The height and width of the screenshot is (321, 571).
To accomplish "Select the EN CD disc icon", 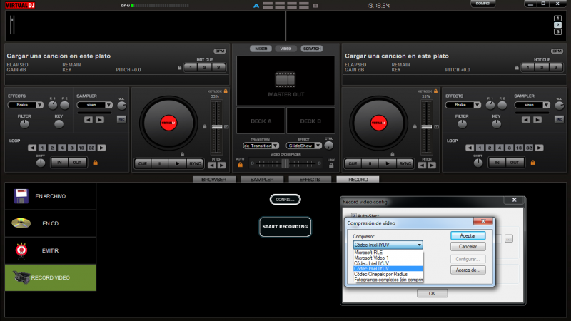I will (x=21, y=223).
